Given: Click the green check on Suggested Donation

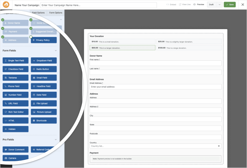Looking at the screenshot, I should (x=31, y=29).
